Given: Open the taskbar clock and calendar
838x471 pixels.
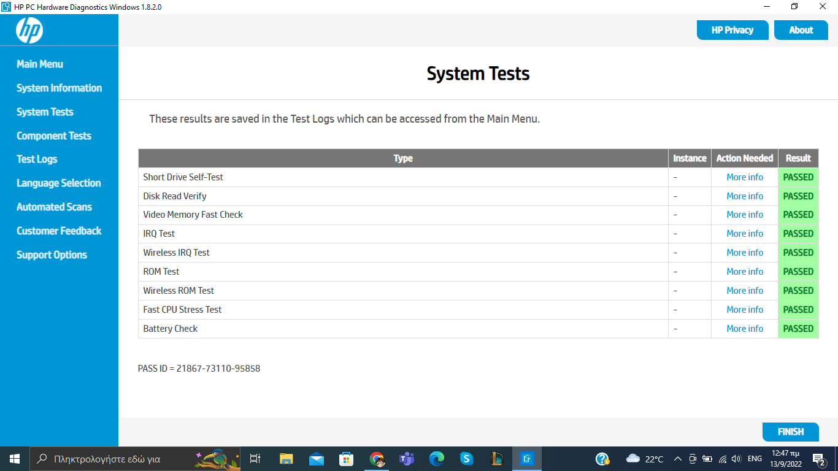Looking at the screenshot, I should (x=785, y=459).
